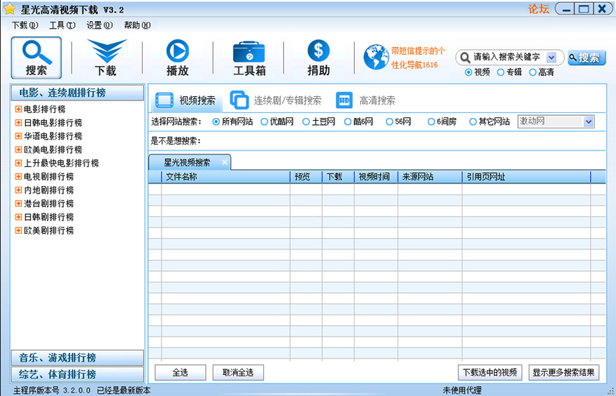
Task: Open the Donate (捐助) dollar icon
Action: click(x=318, y=58)
